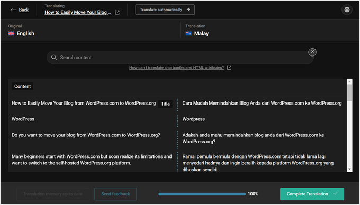Screen dimensions: 360x205
Task: Click the Malay translation language label
Action: 201,34
